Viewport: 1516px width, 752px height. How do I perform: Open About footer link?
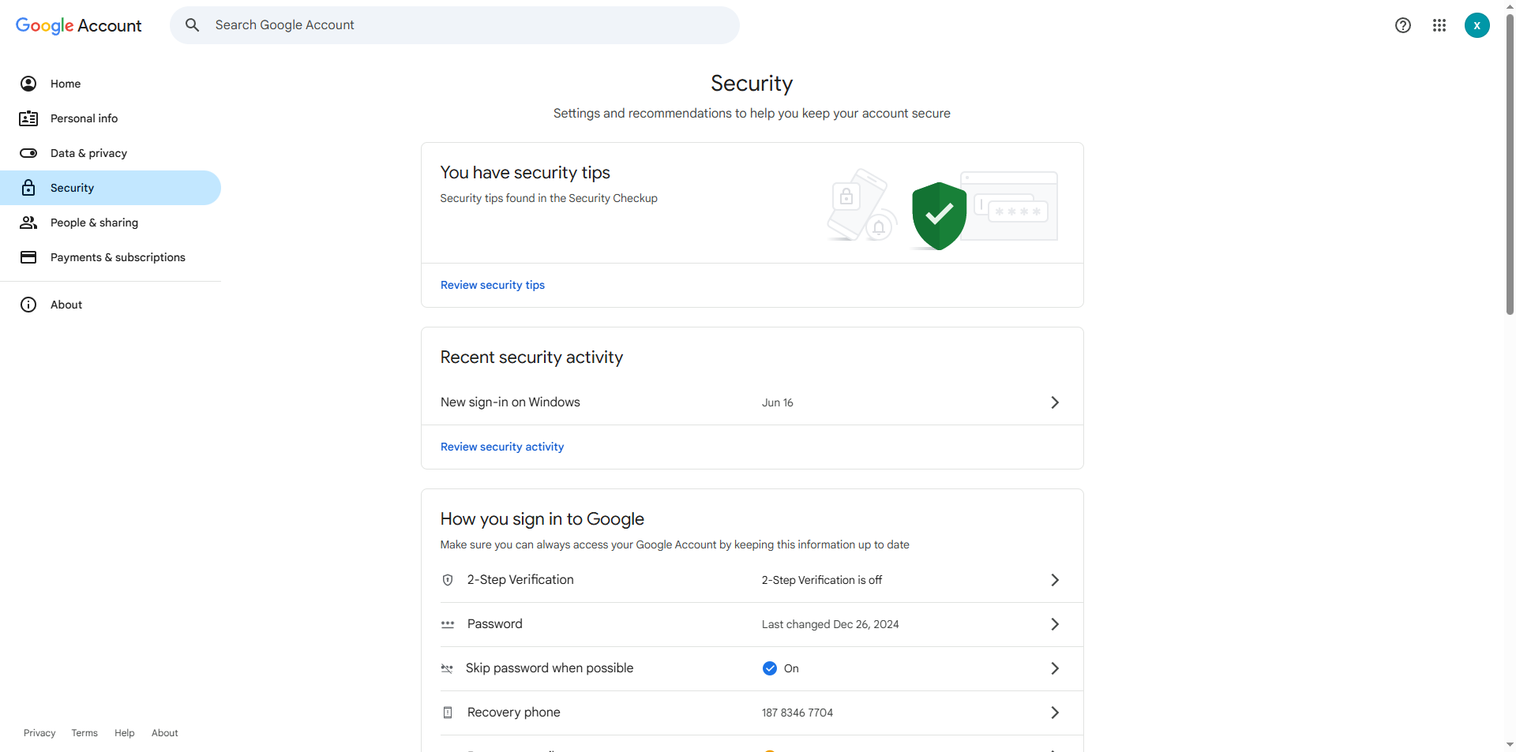[165, 733]
